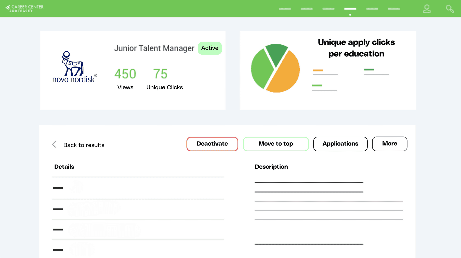Toggle the job deactivation with Deactivate
Viewport: 461px width, 258px height.
click(212, 144)
